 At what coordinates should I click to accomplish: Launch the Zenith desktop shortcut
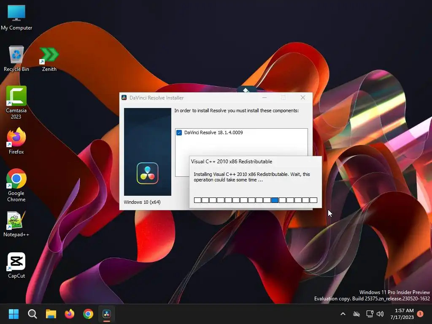[x=49, y=59]
